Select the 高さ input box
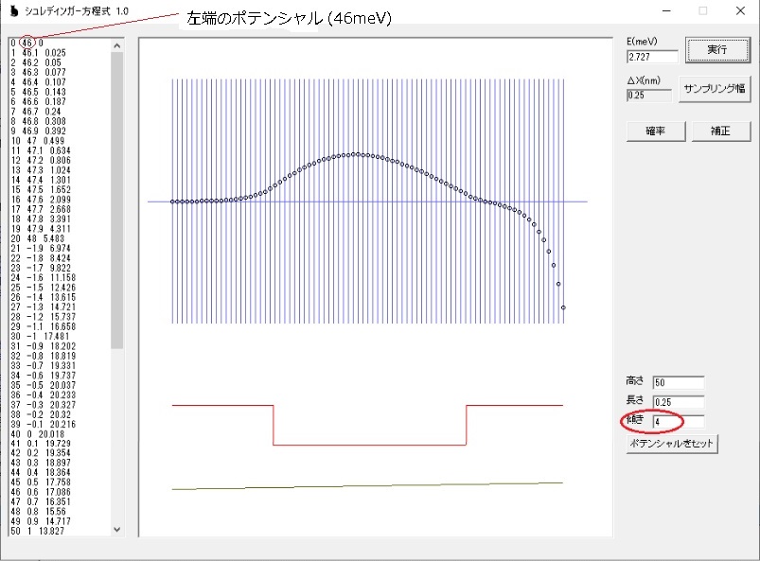Image resolution: width=760 pixels, height=561 pixels. coord(678,382)
